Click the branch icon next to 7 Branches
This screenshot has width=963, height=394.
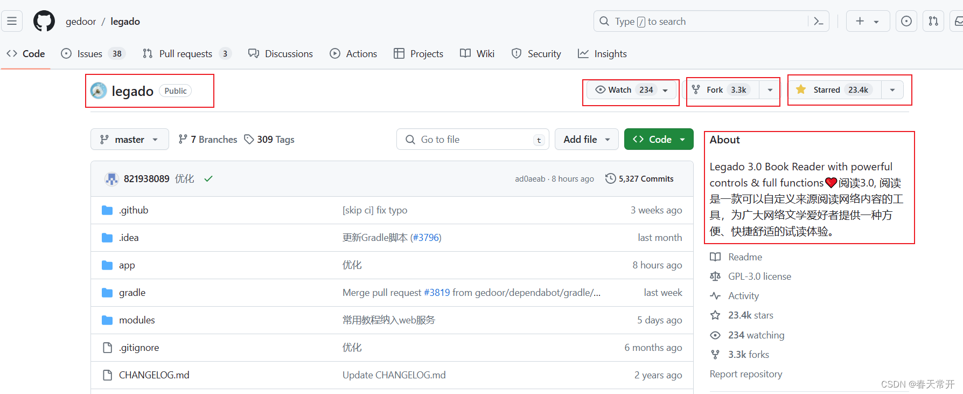(x=183, y=140)
